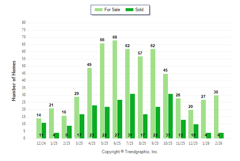Viewport: 240px width, 161px height.
Task: Click the 12/24 For Sale bar labeled 14
Action: [x=39, y=128]
